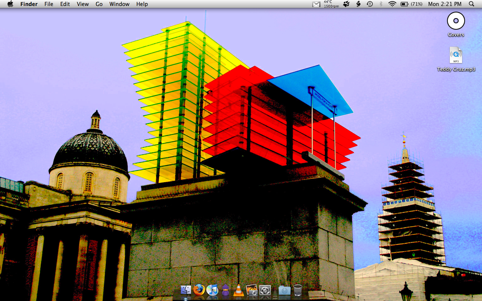Click the Covers label under disc
Image resolution: width=482 pixels, height=301 pixels.
point(456,35)
